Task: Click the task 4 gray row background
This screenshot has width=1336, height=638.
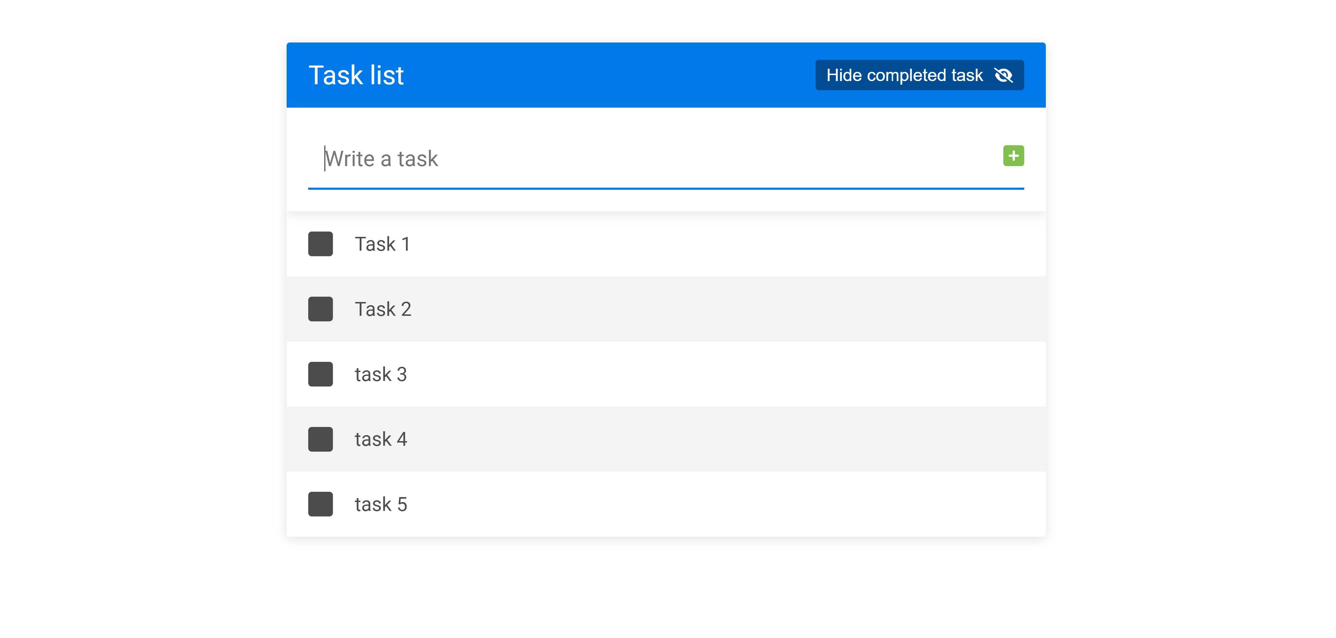Action: (726, 439)
